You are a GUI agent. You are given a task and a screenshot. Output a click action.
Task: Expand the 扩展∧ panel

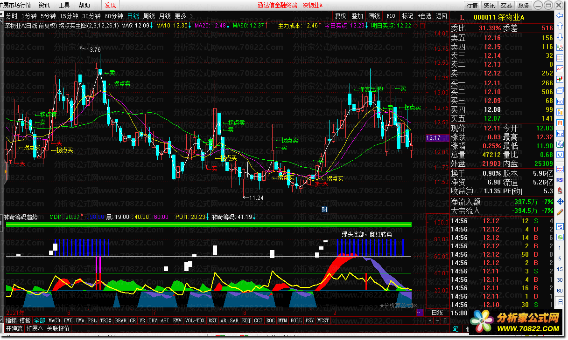click(35, 328)
